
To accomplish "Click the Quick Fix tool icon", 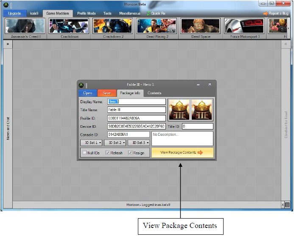I will (148, 14).
